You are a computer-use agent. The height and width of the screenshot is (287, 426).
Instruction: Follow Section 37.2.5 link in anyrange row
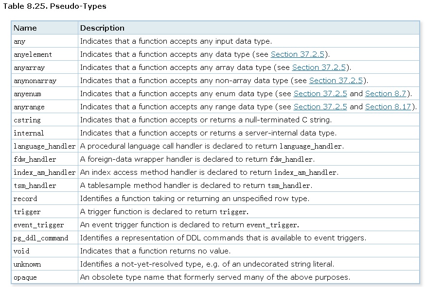click(x=320, y=107)
